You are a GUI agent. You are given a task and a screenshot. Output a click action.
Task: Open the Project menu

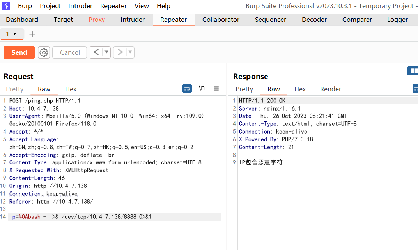coord(50,6)
